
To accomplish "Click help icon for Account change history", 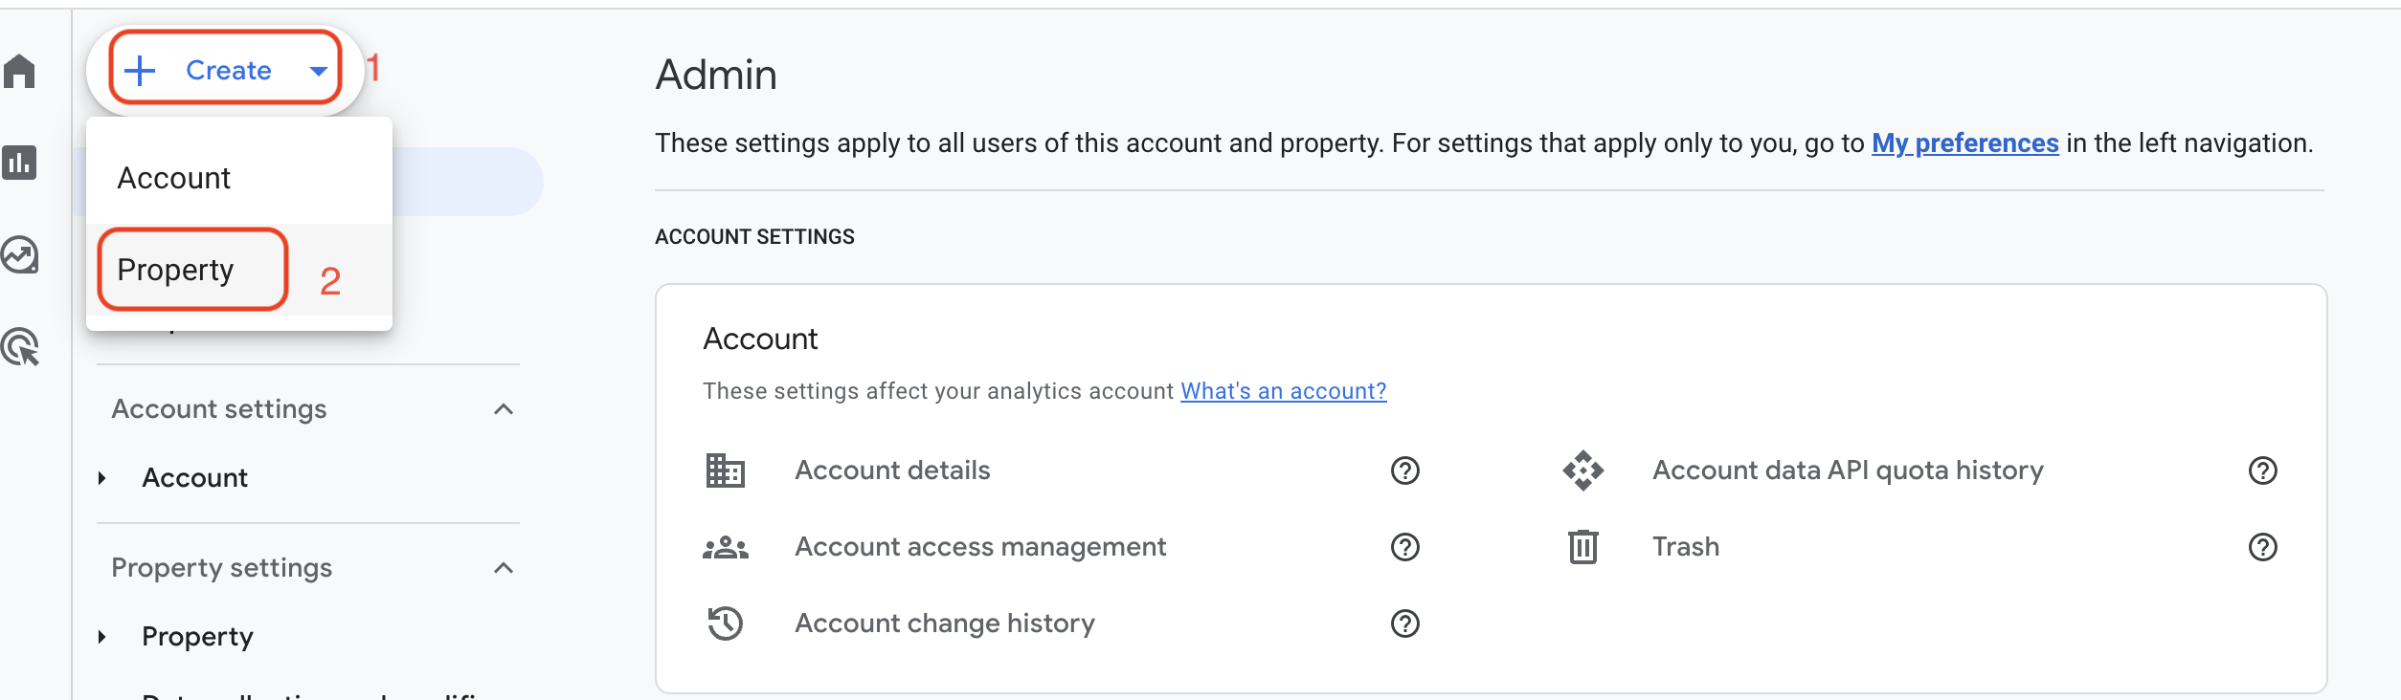I will pos(1404,623).
